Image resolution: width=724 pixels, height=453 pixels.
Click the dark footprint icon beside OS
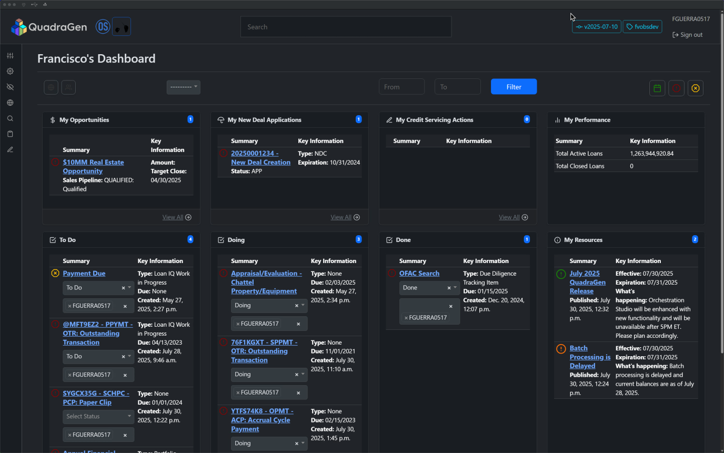(x=122, y=27)
